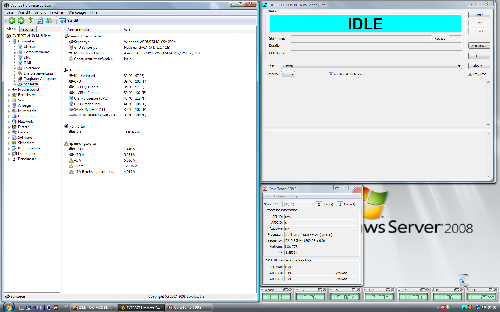Open the Options menu in Core Temp
500x312 pixels.
280,196
